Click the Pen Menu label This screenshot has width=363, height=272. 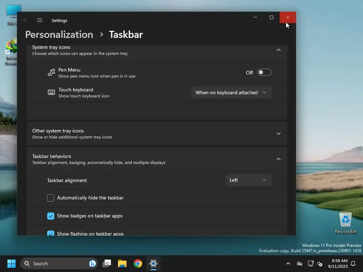pos(69,70)
